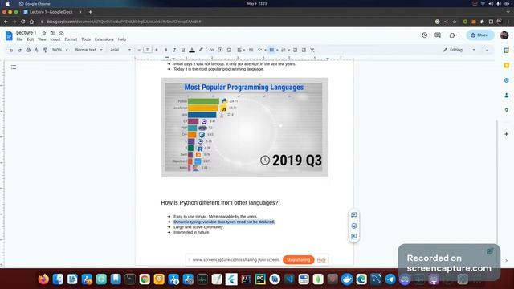
Task: Open bulleted list options arrow
Action: [x=277, y=50]
